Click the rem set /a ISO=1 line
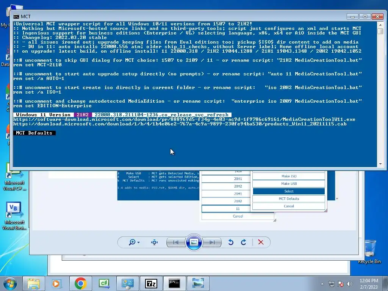 37,92
